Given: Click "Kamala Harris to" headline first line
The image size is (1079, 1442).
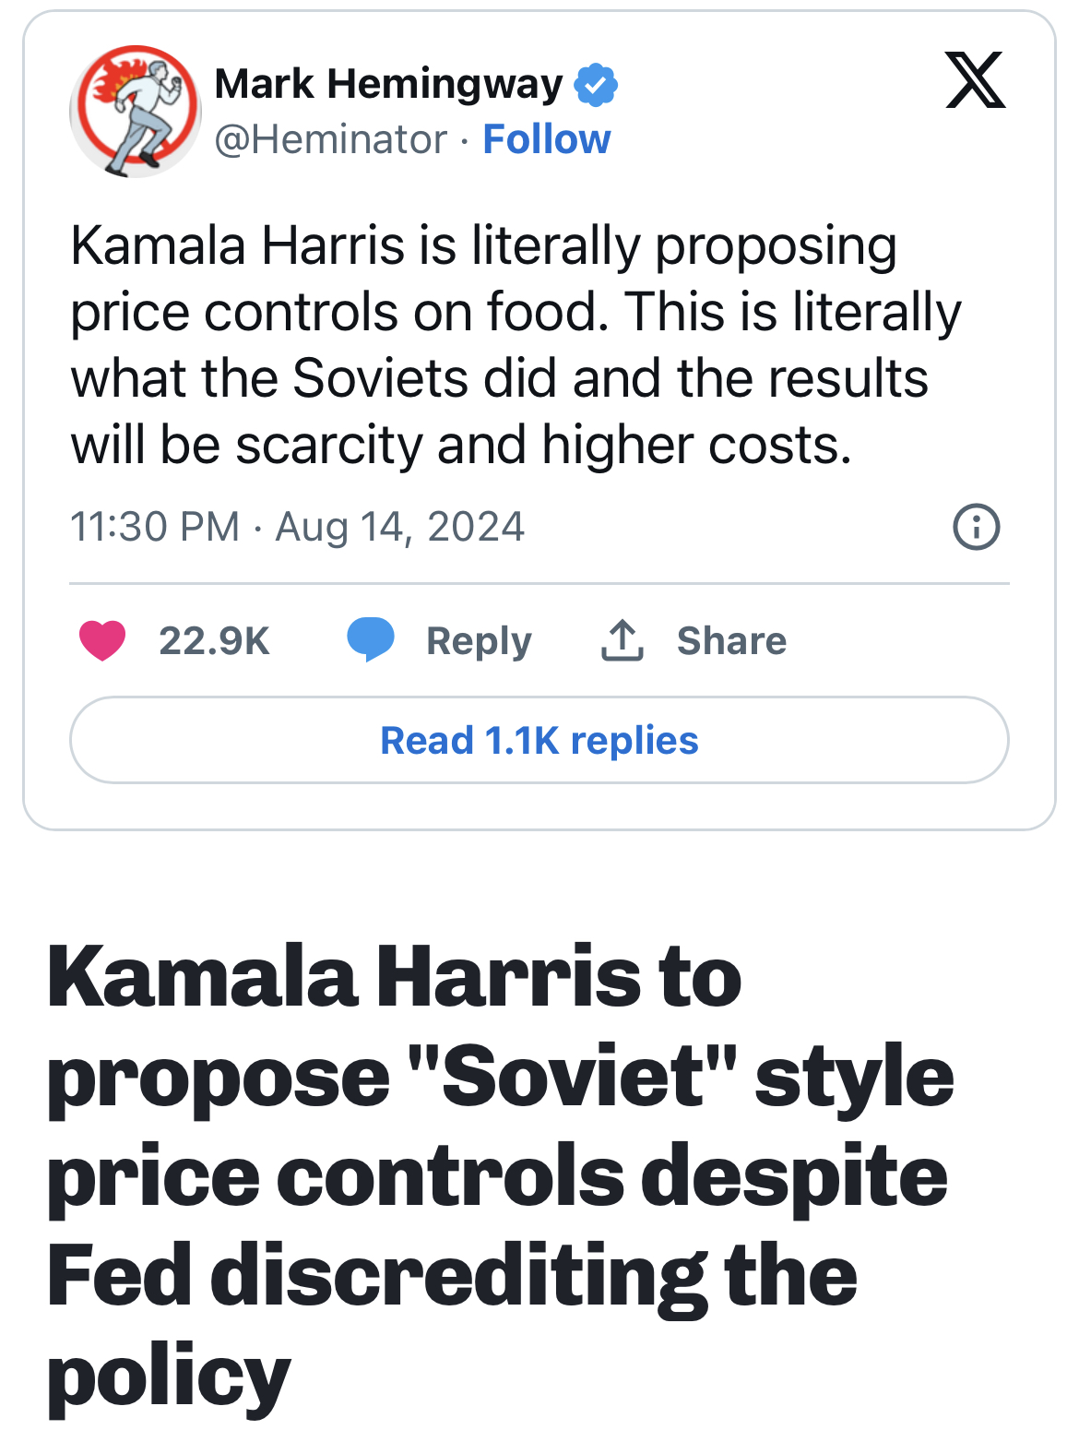Looking at the screenshot, I should (x=394, y=977).
